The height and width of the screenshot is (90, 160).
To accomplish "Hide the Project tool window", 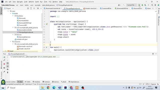I will [41, 8].
